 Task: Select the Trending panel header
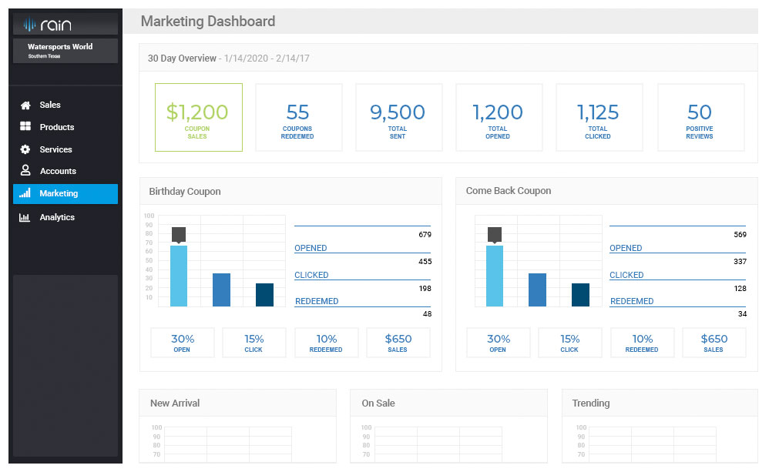[x=590, y=403]
